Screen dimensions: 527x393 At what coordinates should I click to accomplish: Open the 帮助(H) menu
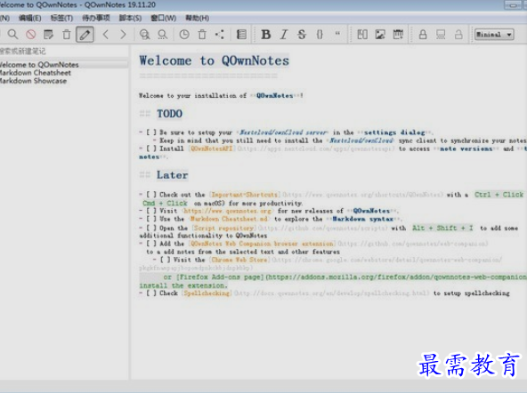tap(198, 18)
